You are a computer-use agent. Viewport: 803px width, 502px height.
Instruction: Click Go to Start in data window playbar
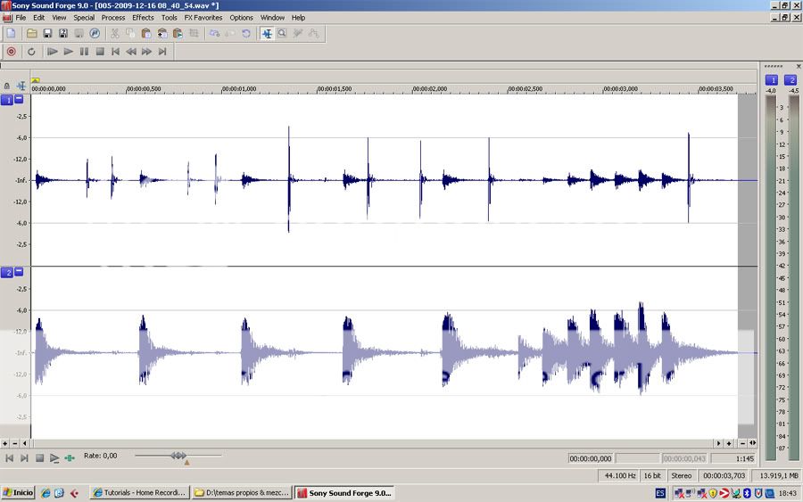coord(9,458)
